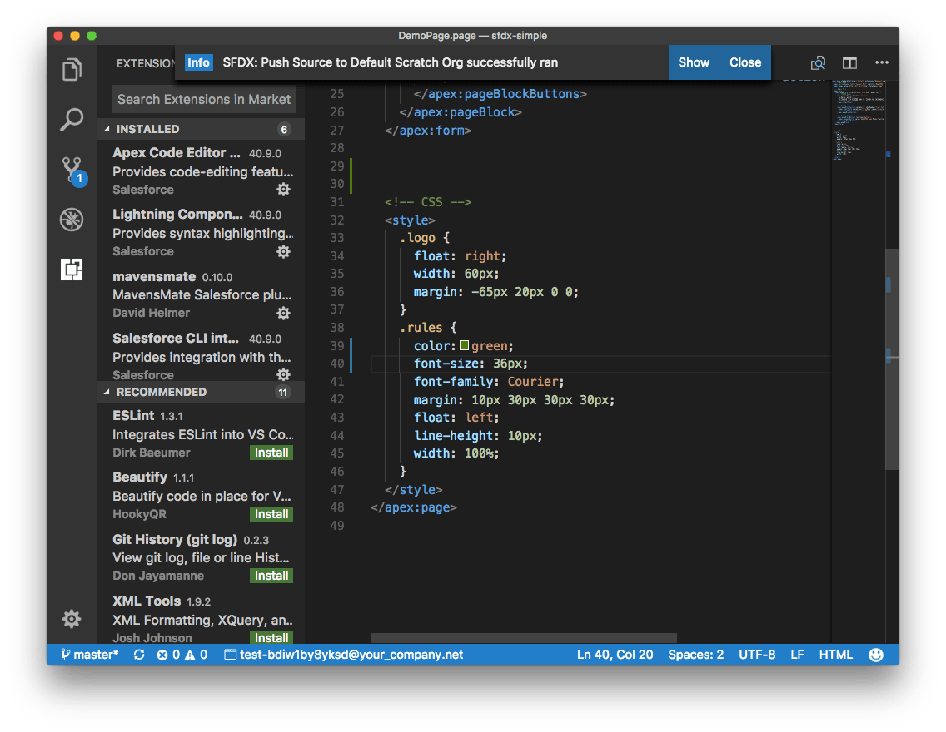This screenshot has width=946, height=732.
Task: Click the vertical scrollbar thumb in editor
Action: tap(892, 359)
